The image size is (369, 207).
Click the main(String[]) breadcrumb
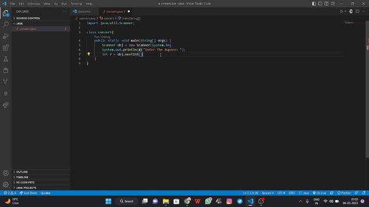(131, 18)
